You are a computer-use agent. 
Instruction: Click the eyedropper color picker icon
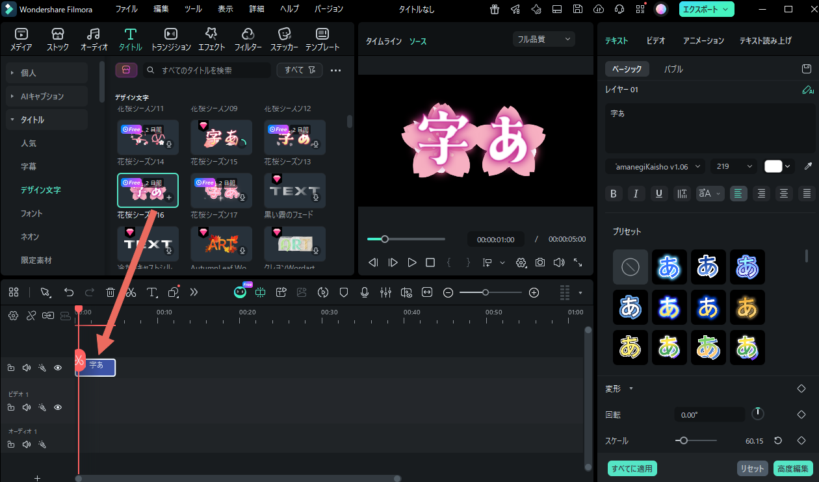(x=808, y=166)
